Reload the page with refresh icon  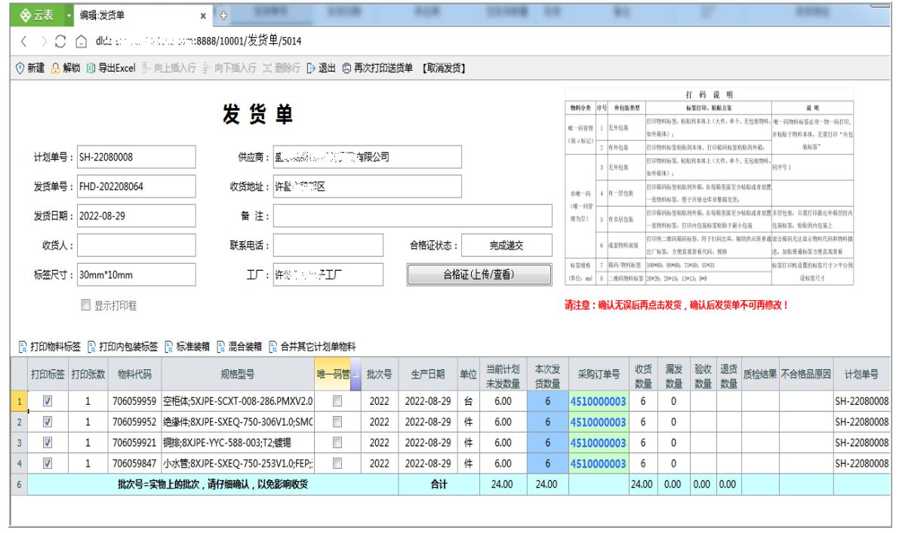(60, 41)
